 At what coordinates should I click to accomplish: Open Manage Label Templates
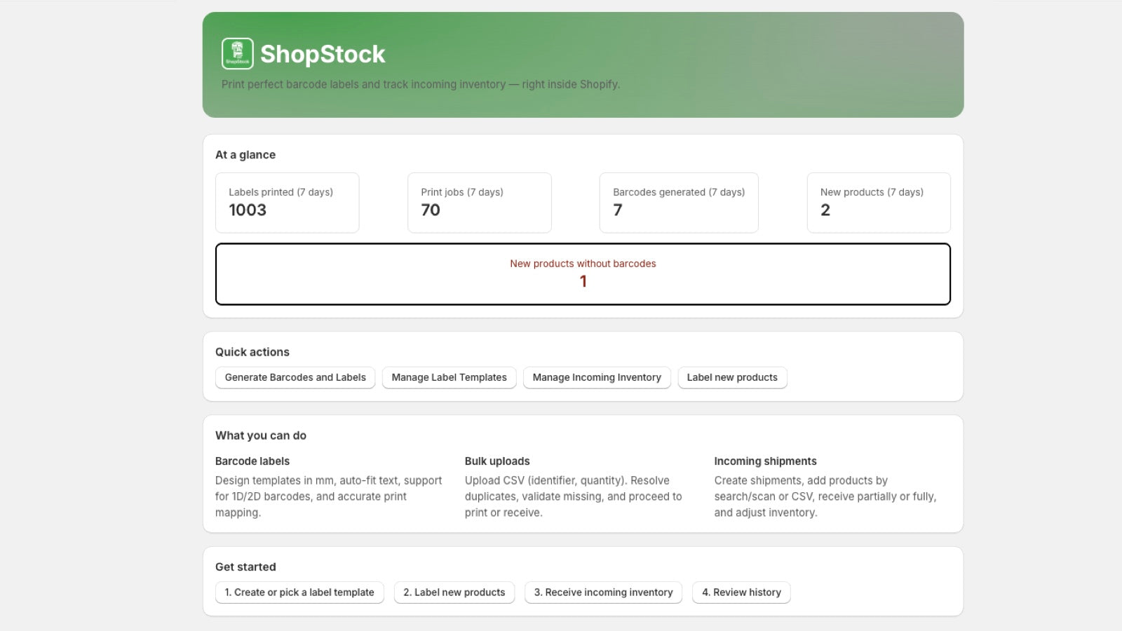click(449, 377)
